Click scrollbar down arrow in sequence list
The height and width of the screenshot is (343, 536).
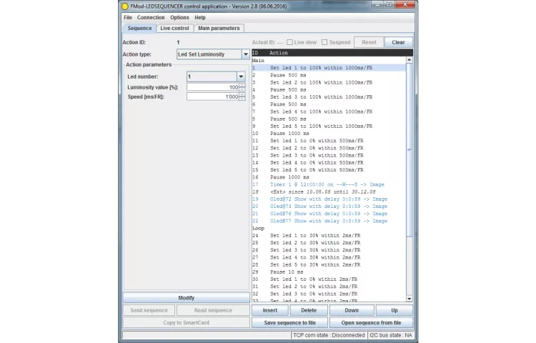point(410,299)
